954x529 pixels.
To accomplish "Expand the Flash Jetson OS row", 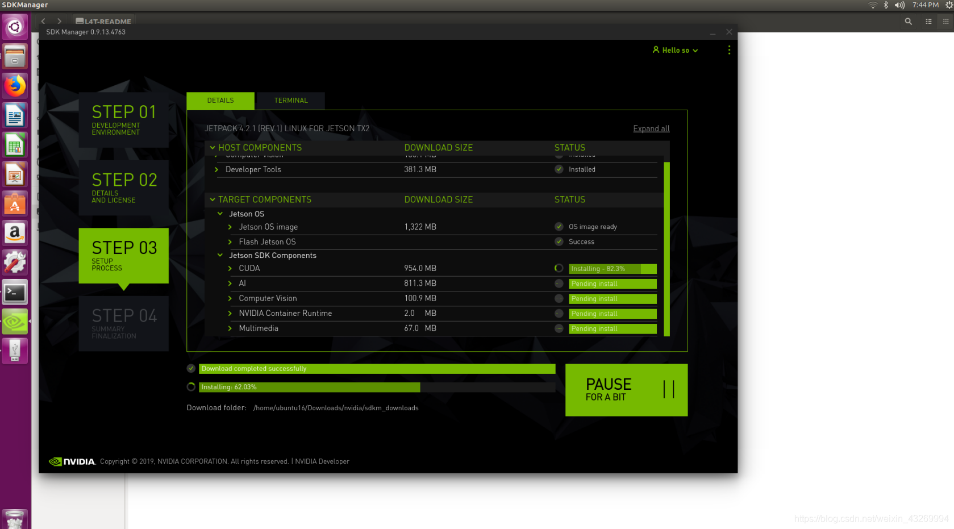I will coord(230,241).
